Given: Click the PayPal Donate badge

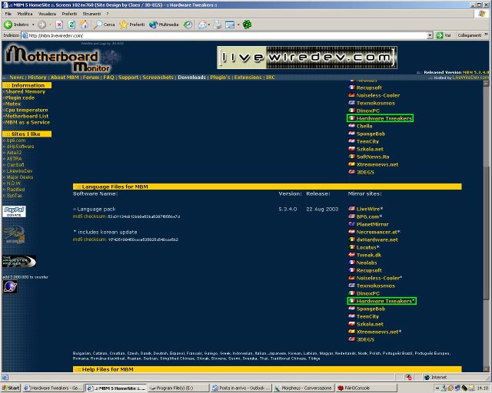Looking at the screenshot, I should tap(14, 211).
